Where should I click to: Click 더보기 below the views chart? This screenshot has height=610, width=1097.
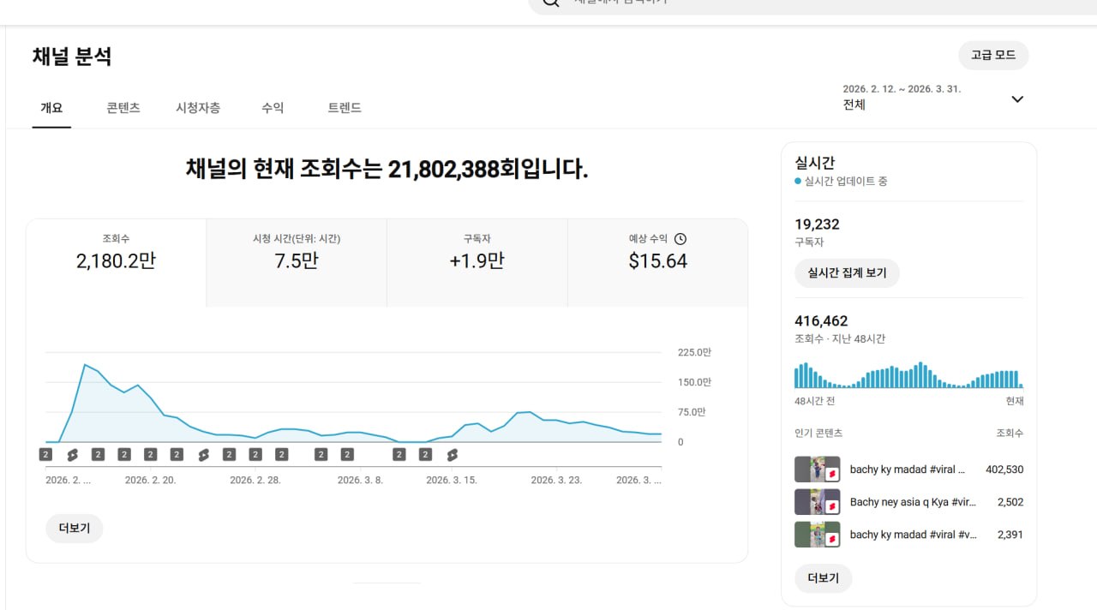point(75,529)
